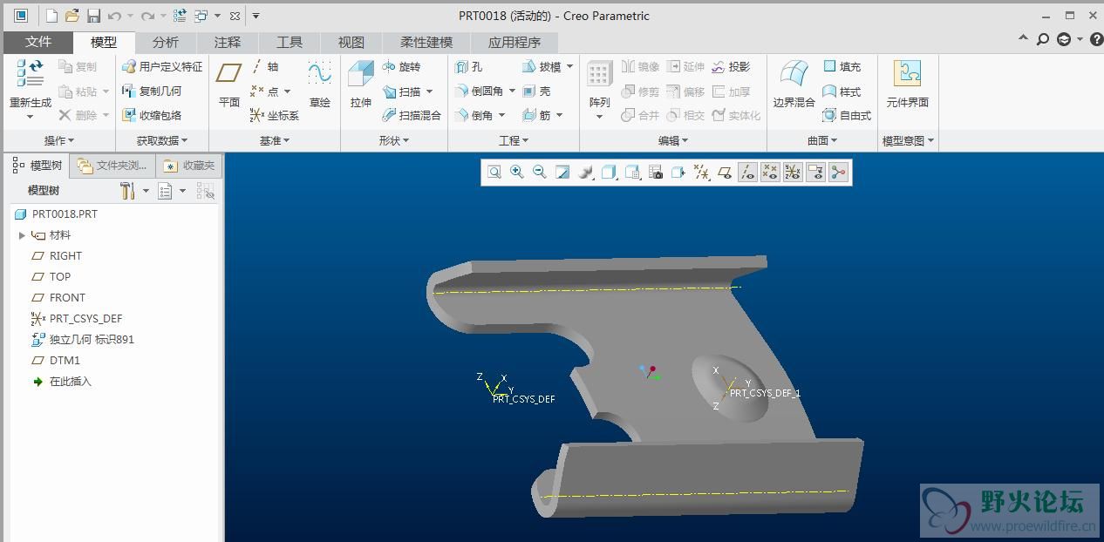This screenshot has height=542, width=1104.
Task: Open the 文件 menu
Action: click(x=38, y=42)
